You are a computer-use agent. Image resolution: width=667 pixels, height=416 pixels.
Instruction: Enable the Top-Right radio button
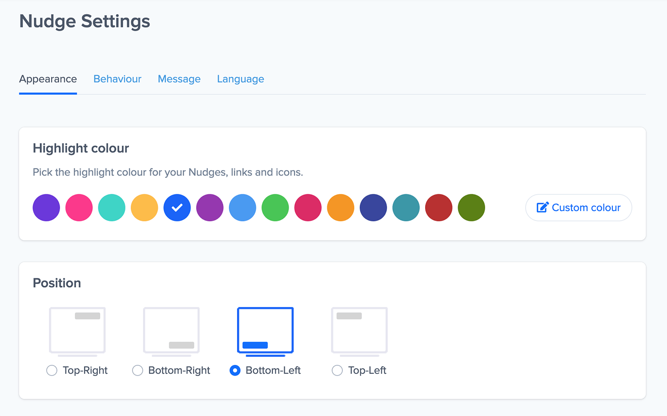click(52, 370)
